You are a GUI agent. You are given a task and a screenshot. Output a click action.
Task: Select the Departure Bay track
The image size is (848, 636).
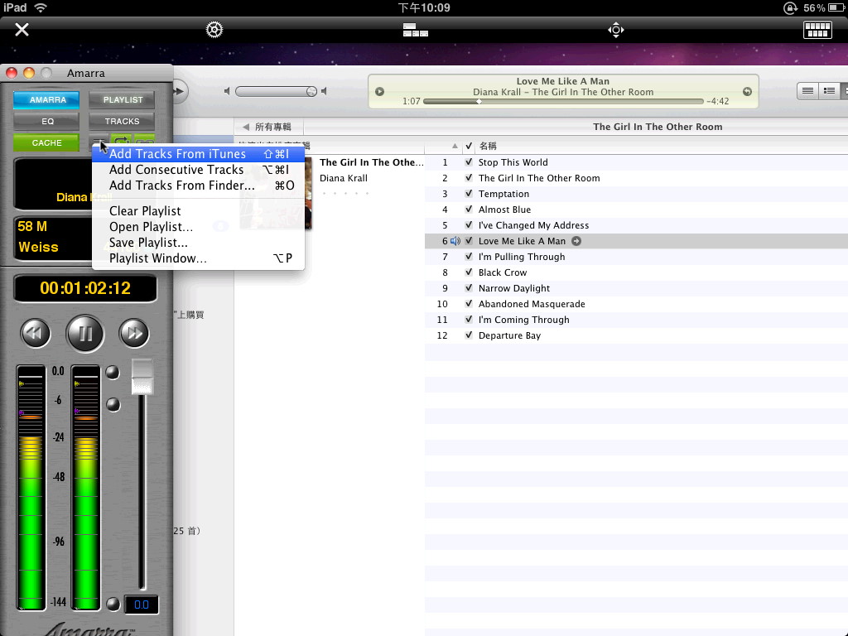(x=509, y=335)
